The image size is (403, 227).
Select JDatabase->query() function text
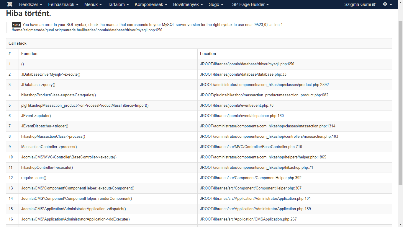point(38,85)
